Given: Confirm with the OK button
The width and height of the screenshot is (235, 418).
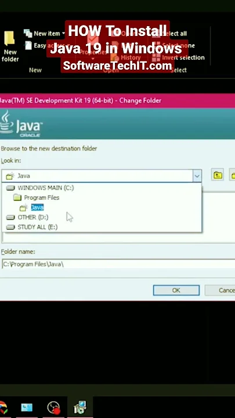Looking at the screenshot, I should (176, 290).
